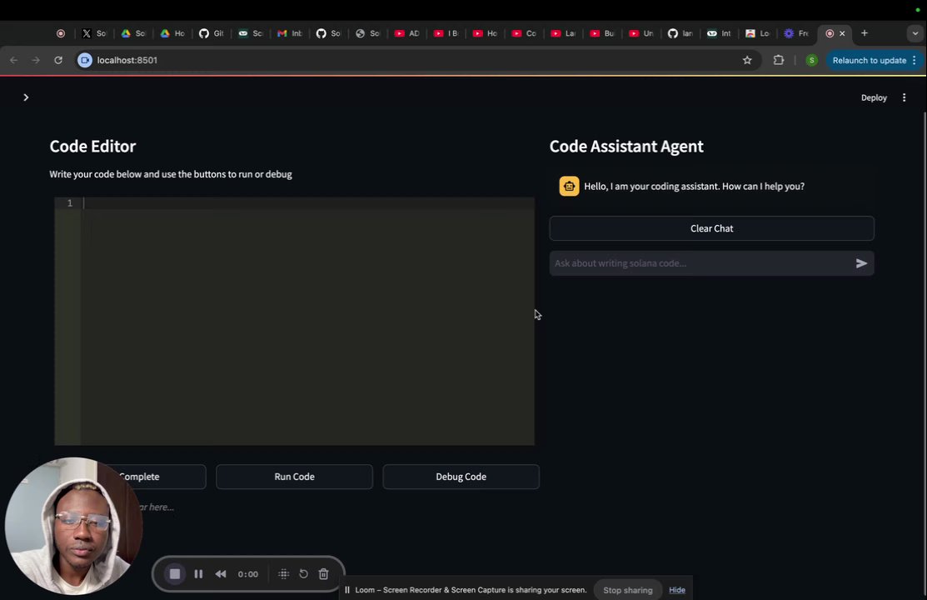Expand the Streamlit sidebar chevron
The image size is (927, 600).
(x=26, y=97)
